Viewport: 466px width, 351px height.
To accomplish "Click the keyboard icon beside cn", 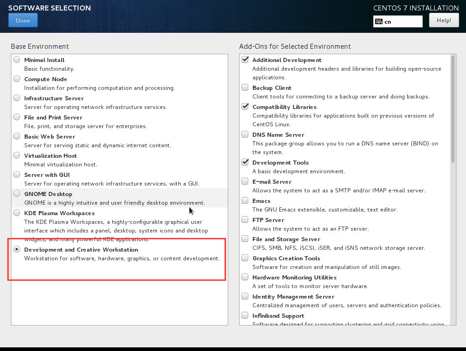I will coord(379,21).
